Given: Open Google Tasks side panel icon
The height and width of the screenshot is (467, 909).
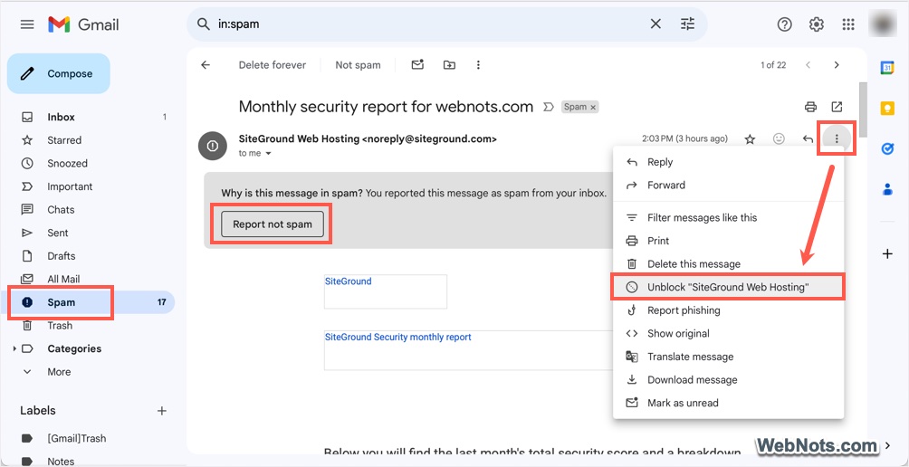Looking at the screenshot, I should pyautogui.click(x=887, y=149).
